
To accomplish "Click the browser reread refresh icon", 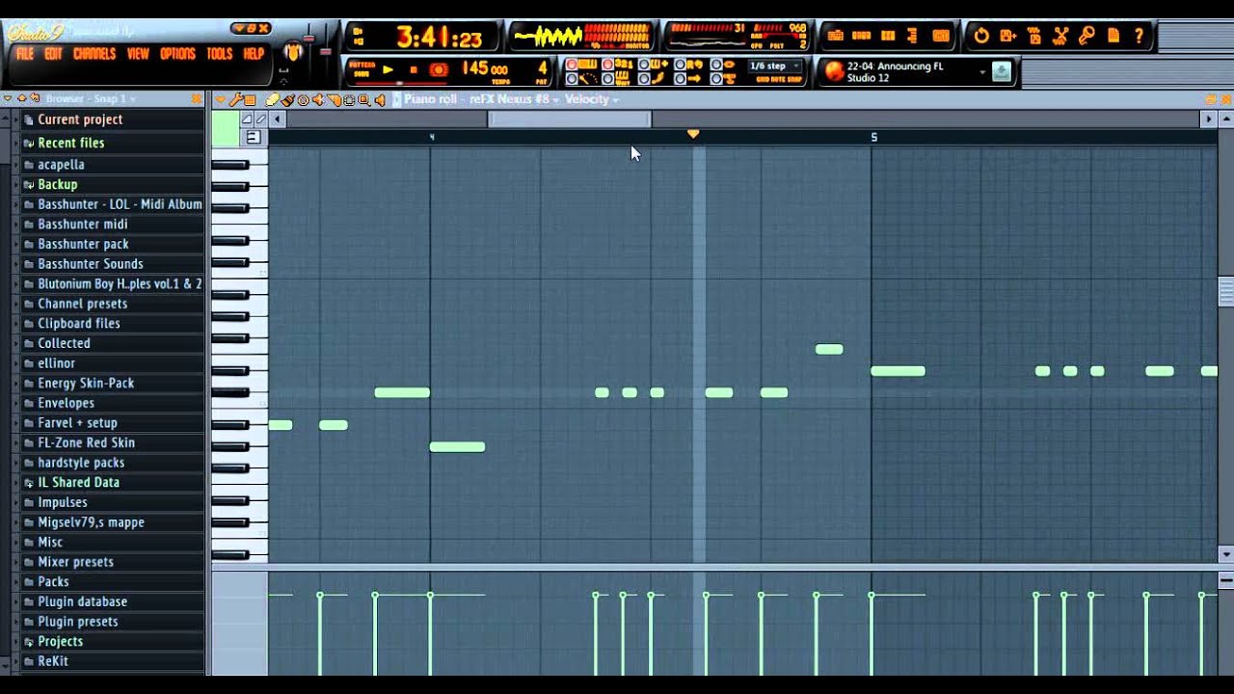I will coord(35,98).
